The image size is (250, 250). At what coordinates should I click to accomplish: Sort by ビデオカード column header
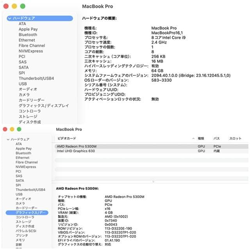[x=67, y=138]
